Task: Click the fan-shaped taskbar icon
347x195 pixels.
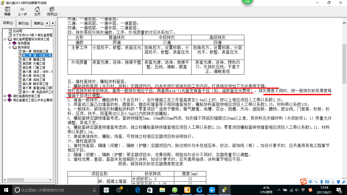Action: [106, 190]
